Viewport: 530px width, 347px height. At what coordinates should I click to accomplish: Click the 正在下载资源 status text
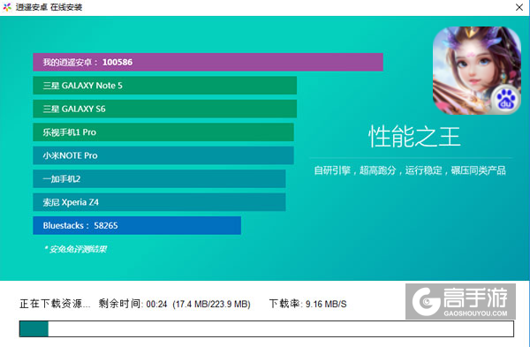click(55, 304)
